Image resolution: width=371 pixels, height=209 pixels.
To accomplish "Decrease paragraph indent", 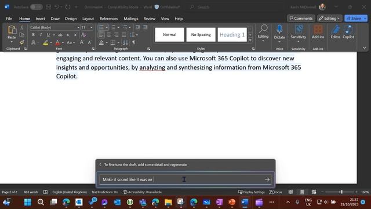I will [138, 27].
